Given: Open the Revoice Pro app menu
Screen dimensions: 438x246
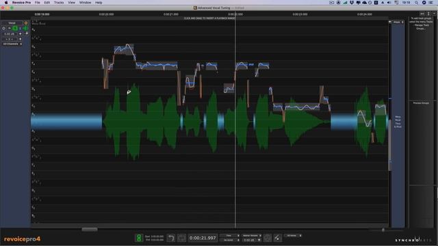Looking at the screenshot, I should [21, 3].
